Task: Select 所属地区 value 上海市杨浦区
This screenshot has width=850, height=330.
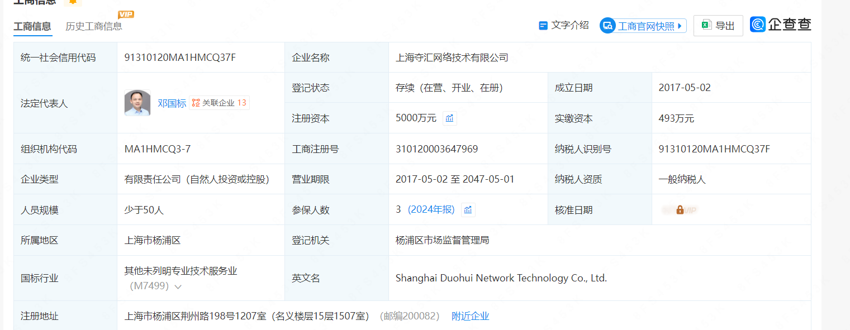Action: (152, 240)
